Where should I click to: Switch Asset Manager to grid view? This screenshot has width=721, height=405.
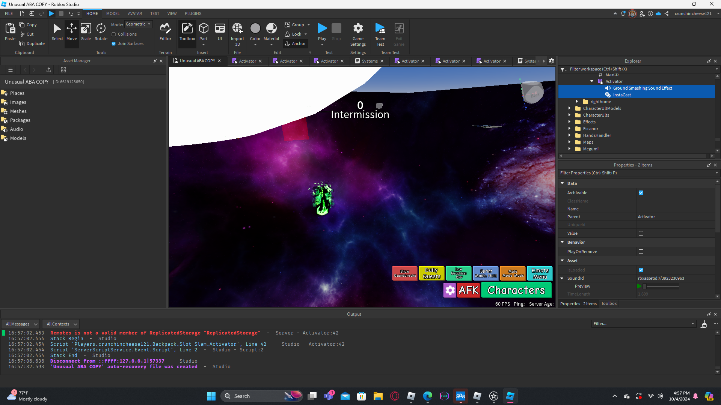tap(63, 70)
